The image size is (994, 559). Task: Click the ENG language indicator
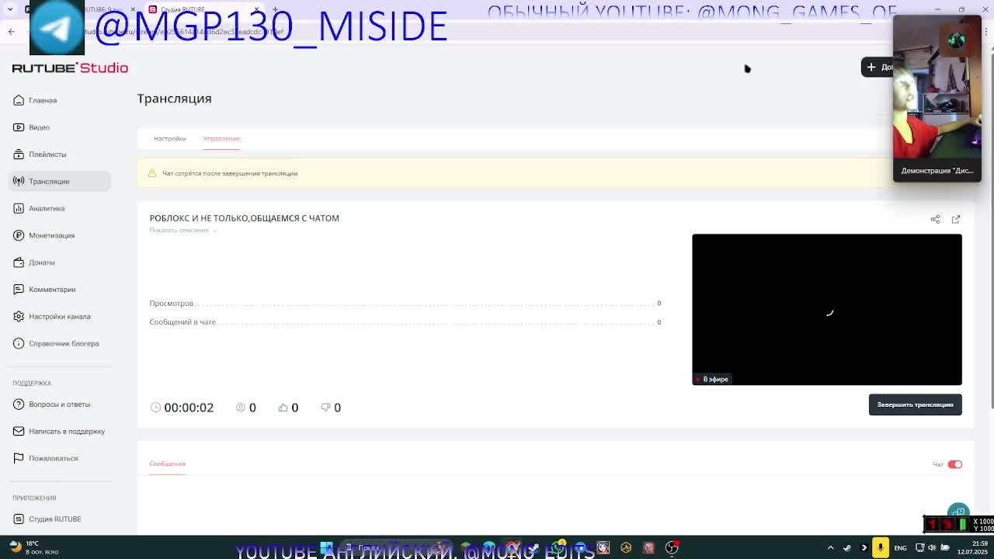pos(900,548)
